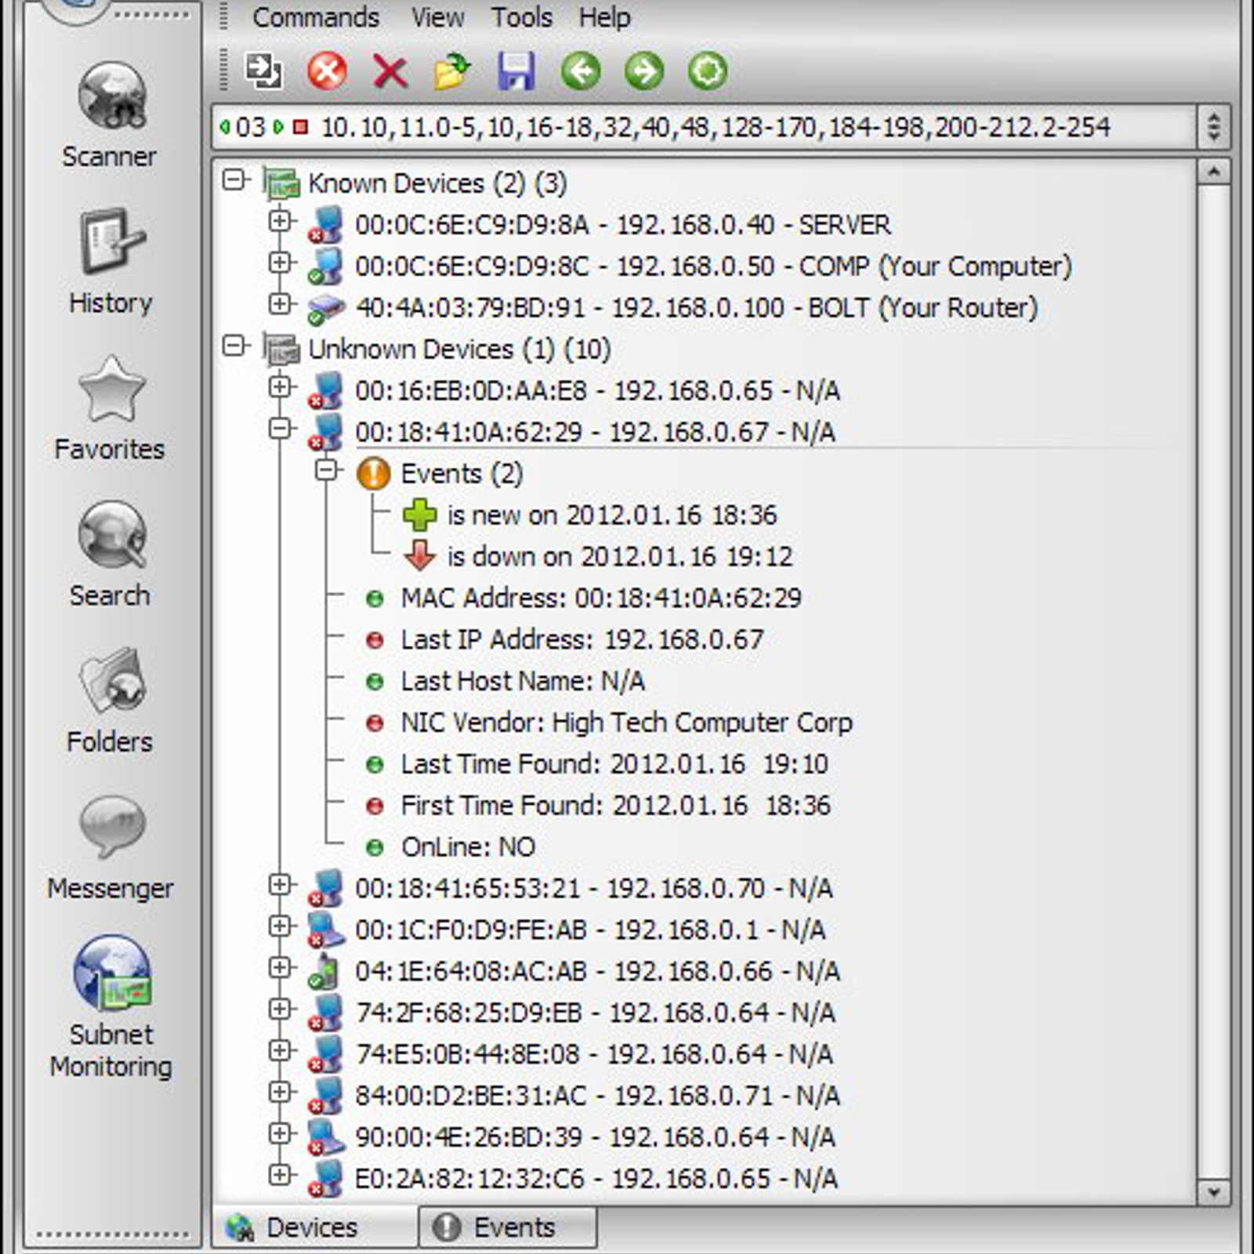Expand the 00:1C:F0:D9:FE:AB device node
The height and width of the screenshot is (1254, 1254).
[280, 926]
